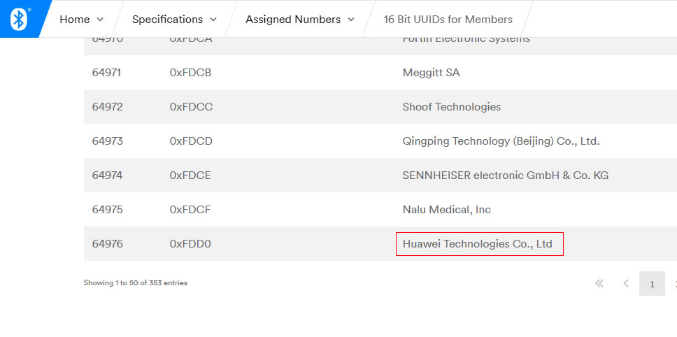The height and width of the screenshot is (337, 677).
Task: Open the Home menu
Action: 75,20
